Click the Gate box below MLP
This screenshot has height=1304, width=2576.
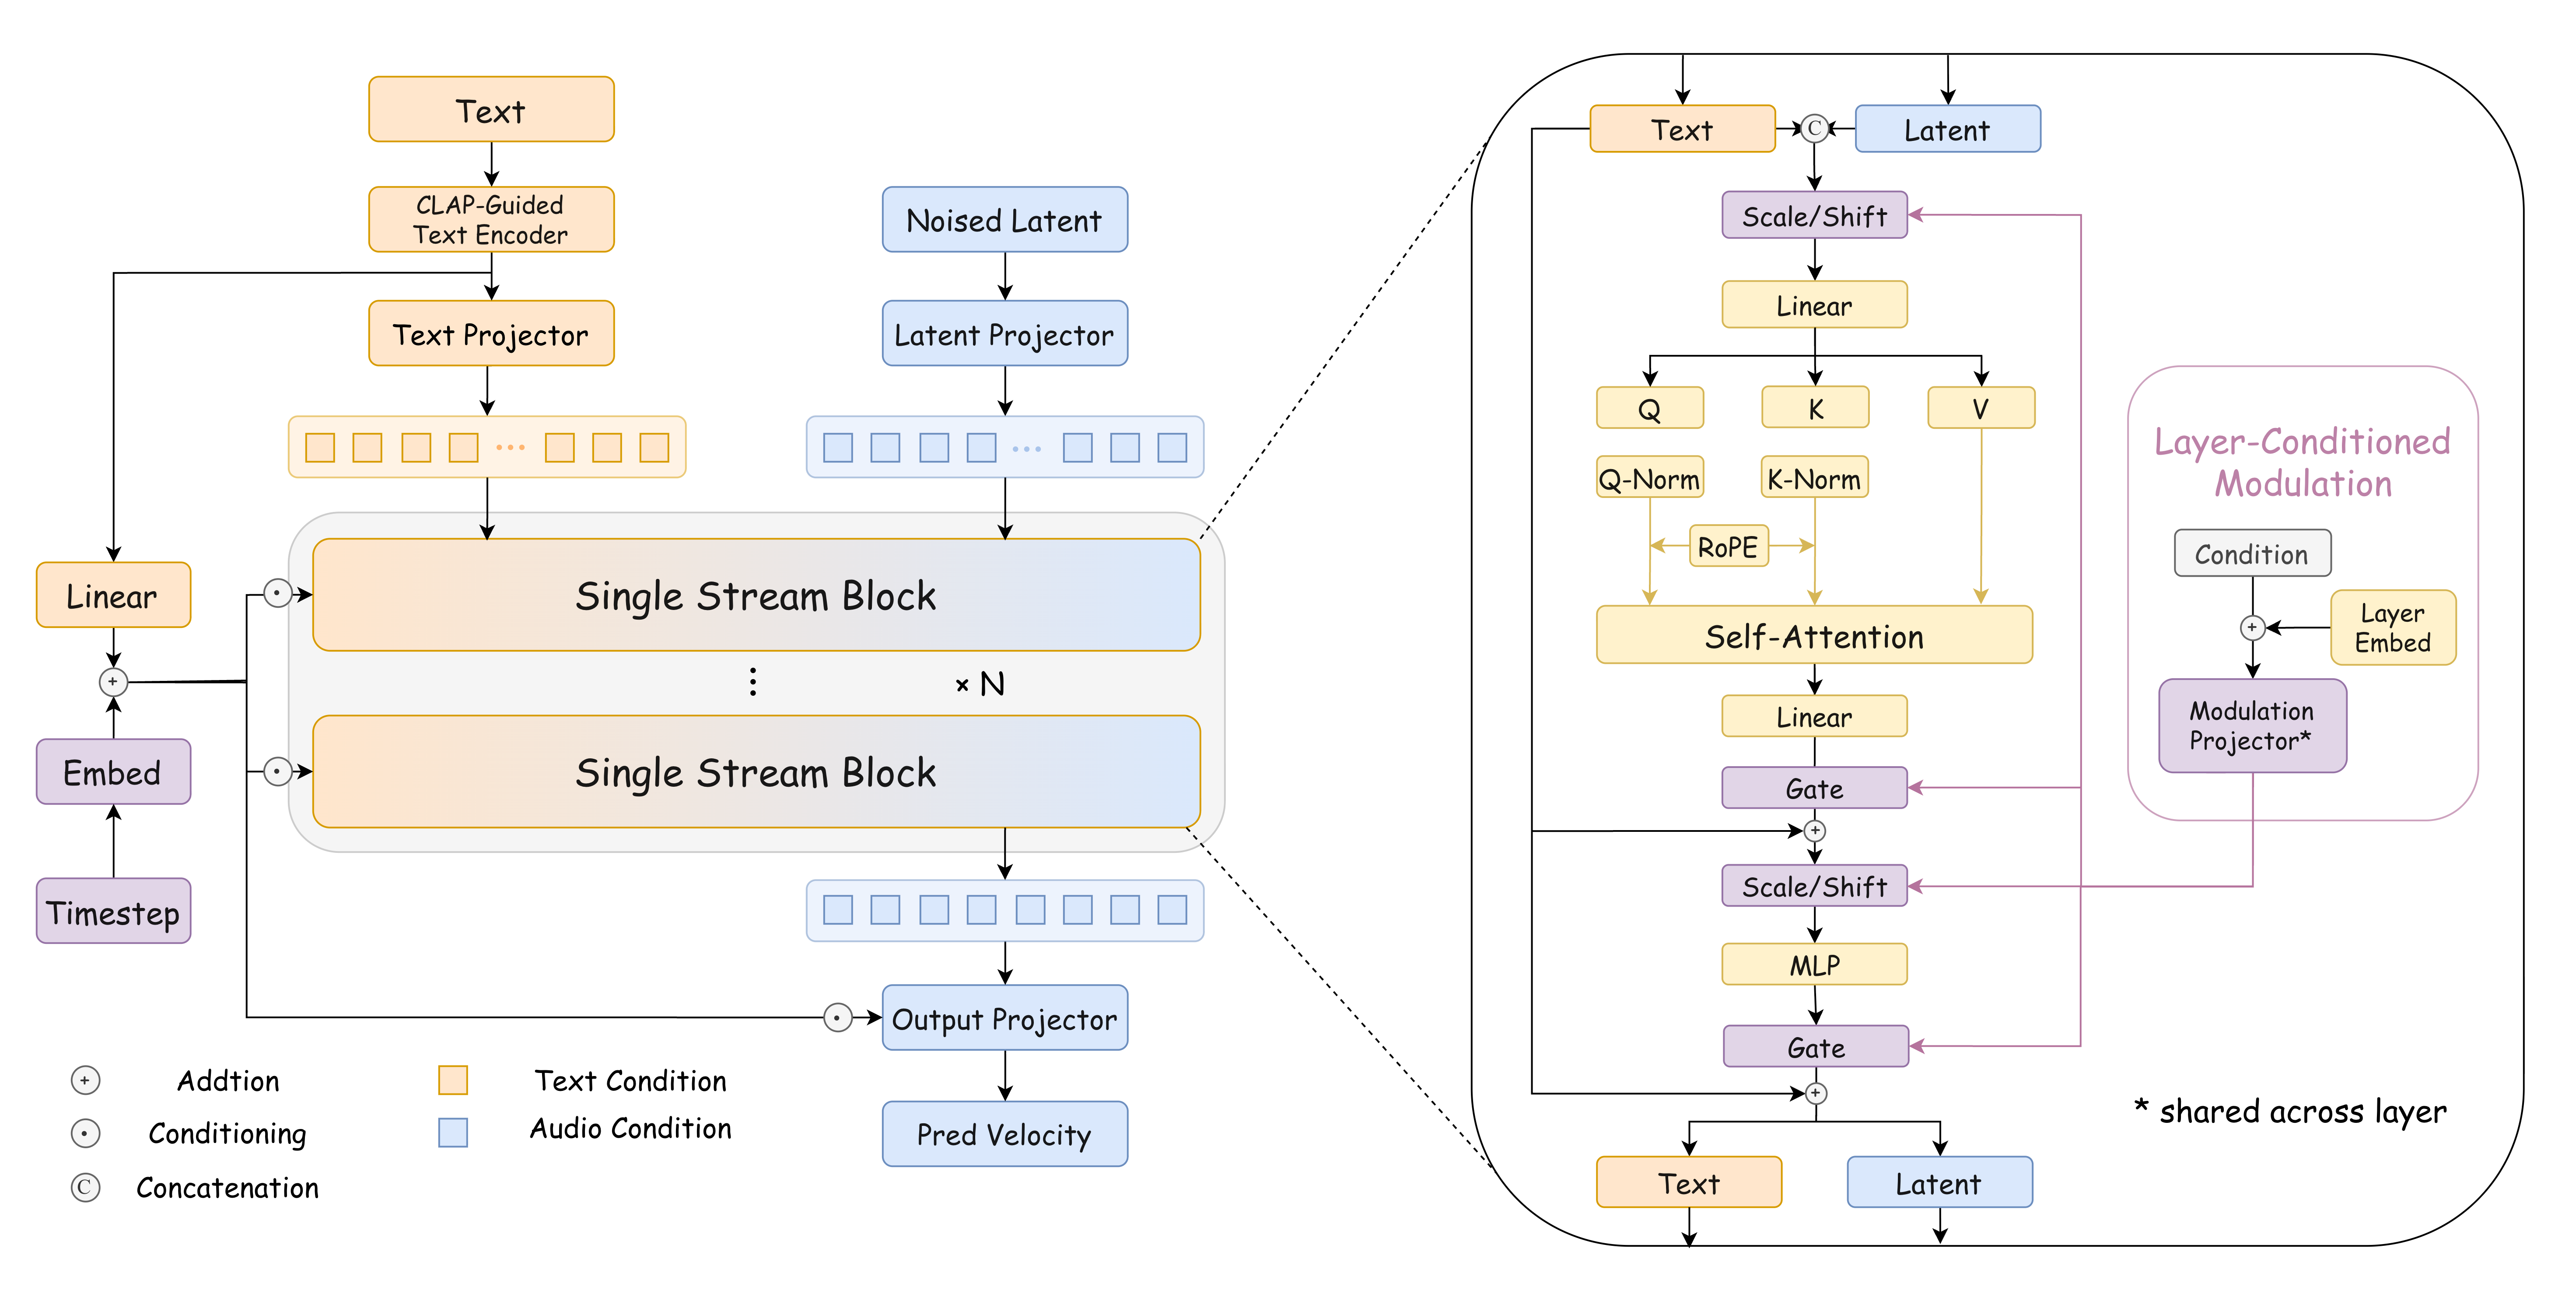1815,1046
